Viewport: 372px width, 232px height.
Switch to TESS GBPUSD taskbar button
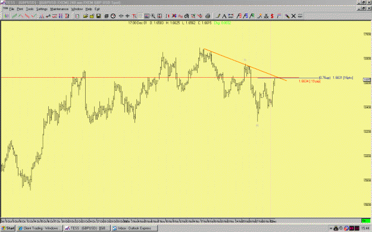tap(87, 228)
